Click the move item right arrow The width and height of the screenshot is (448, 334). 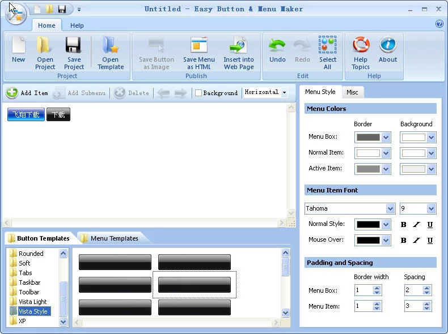(x=180, y=93)
